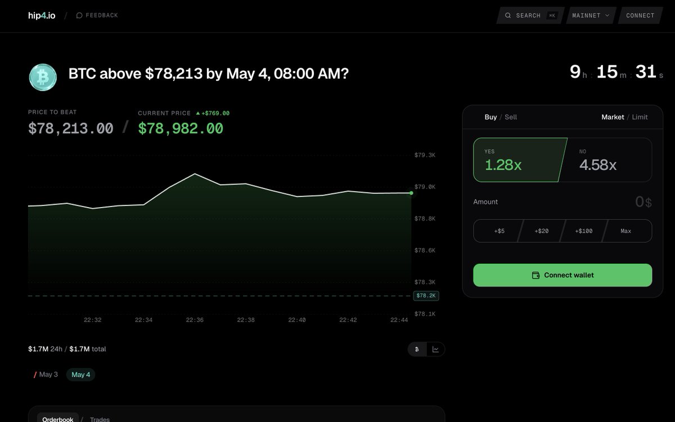This screenshot has height=422, width=675.
Task: Click the current price point on chart
Action: (x=411, y=193)
